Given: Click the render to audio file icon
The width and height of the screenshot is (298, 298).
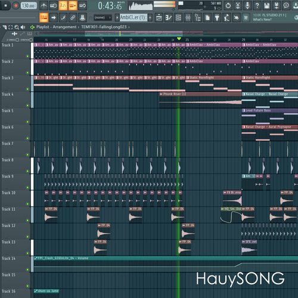Looking at the screenshot, I should pyautogui.click(x=277, y=5).
